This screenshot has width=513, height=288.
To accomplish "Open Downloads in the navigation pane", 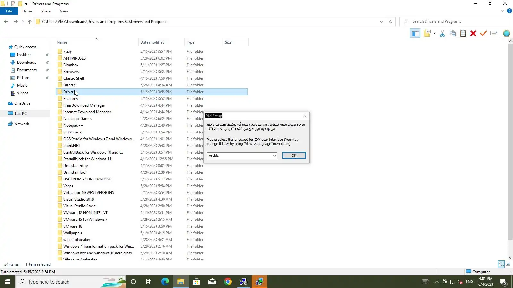I will pos(26,62).
